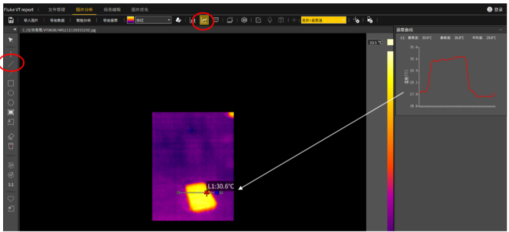This screenshot has width=509, height=232.
Task: Click the 30.5 ℃ upper temperature field
Action: pyautogui.click(x=376, y=42)
